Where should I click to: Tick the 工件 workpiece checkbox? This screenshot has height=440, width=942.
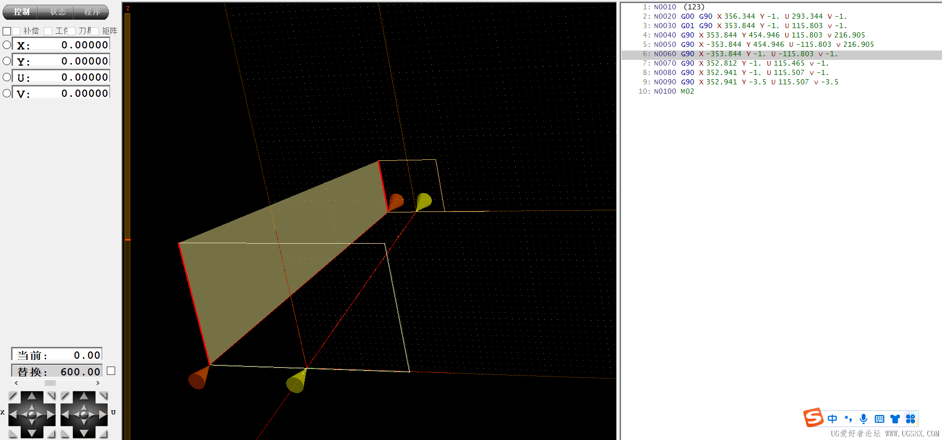click(48, 31)
